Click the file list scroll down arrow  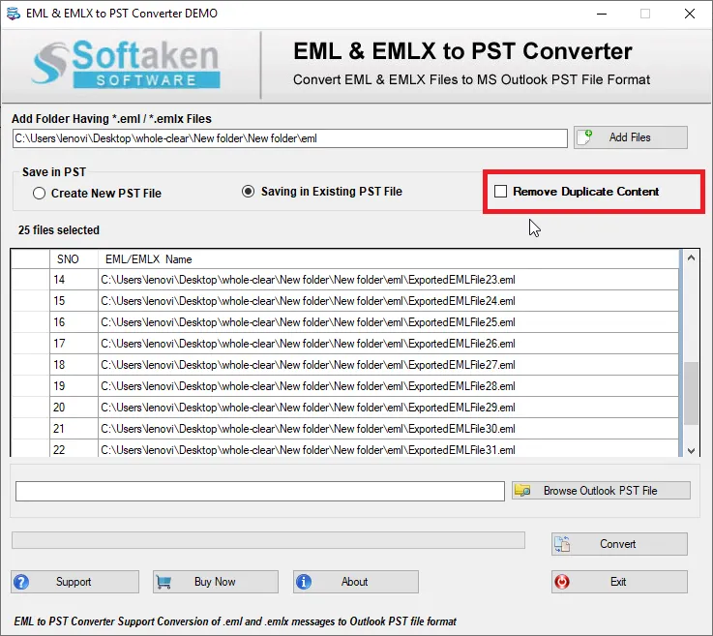pyautogui.click(x=691, y=451)
